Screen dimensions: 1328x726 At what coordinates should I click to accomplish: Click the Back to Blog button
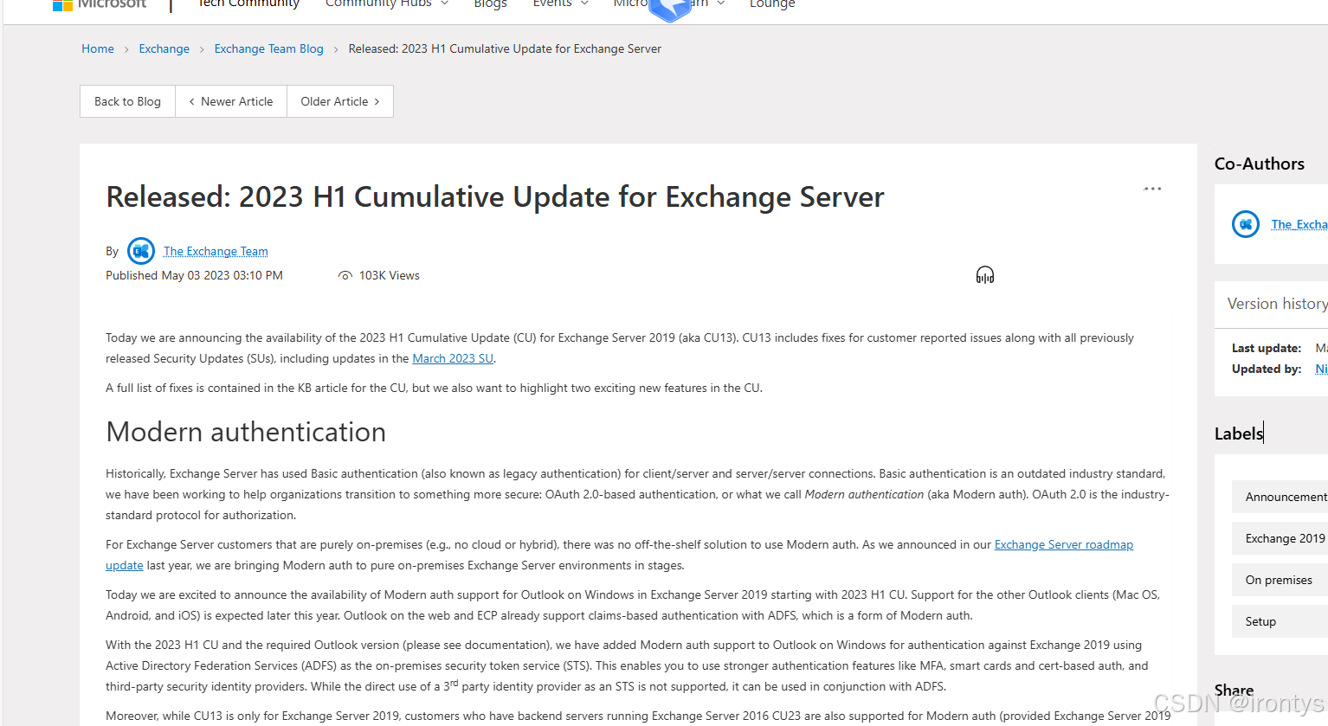[127, 101]
